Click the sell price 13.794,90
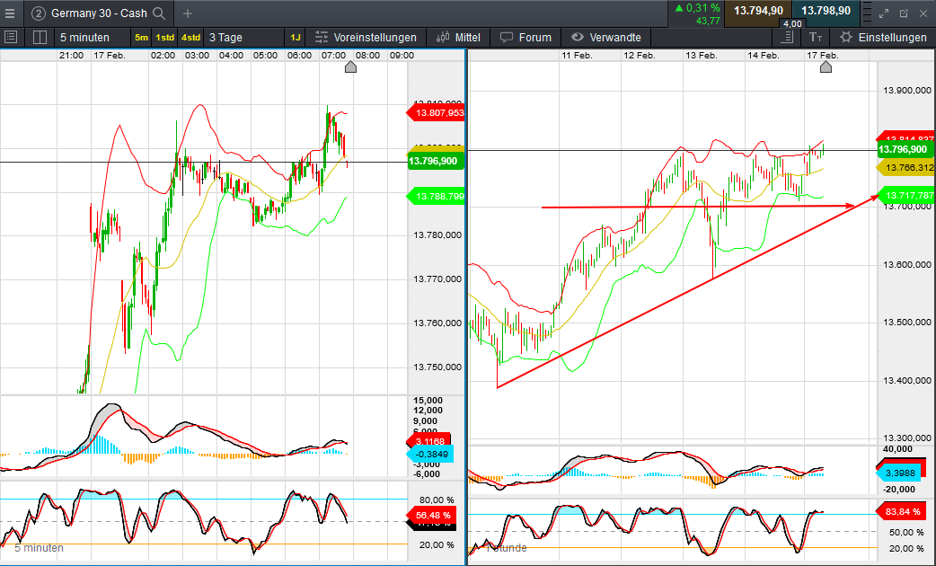 coord(758,11)
